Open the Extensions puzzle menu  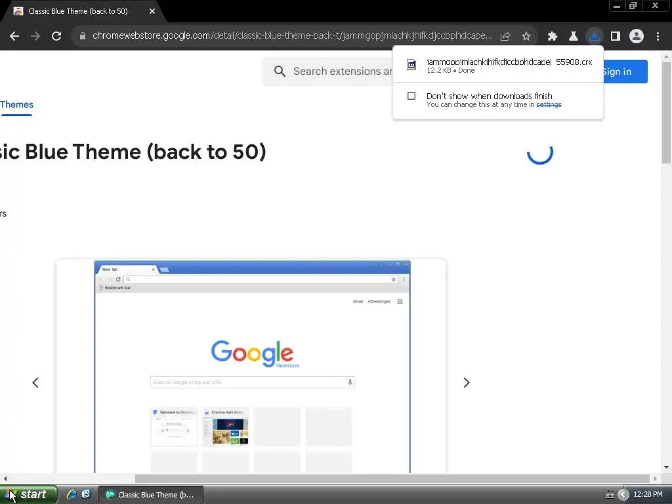click(552, 36)
